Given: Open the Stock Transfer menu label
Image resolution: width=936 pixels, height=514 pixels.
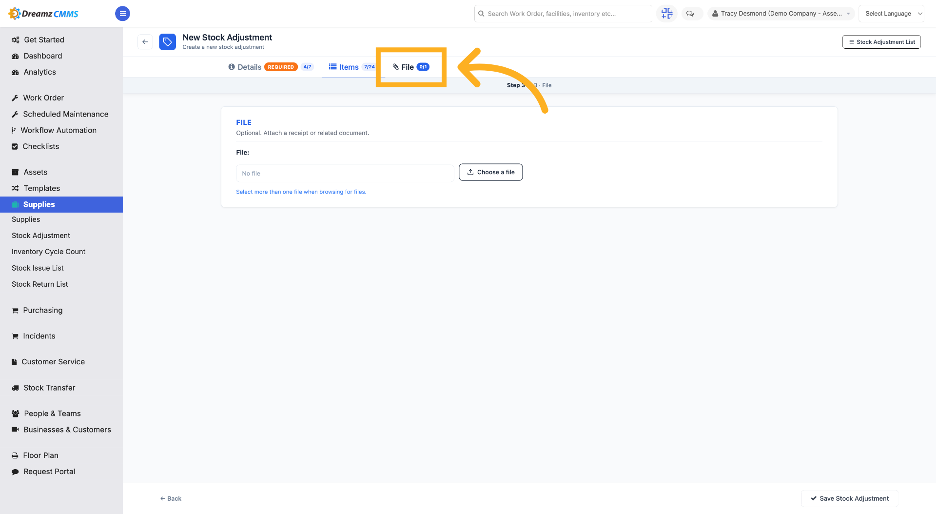Looking at the screenshot, I should (x=50, y=388).
